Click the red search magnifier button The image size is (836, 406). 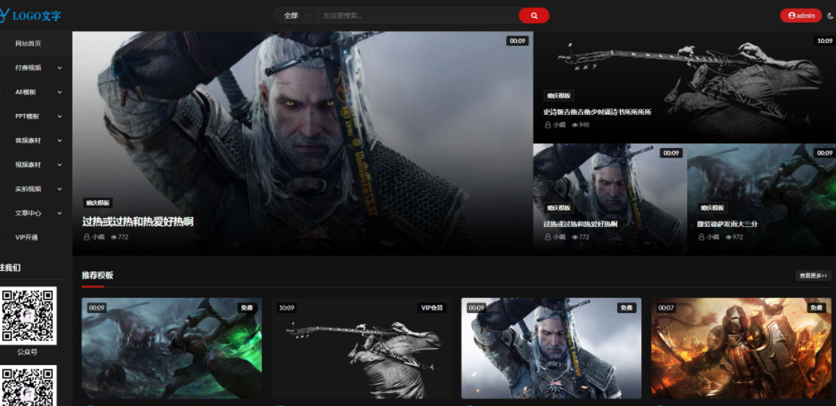click(534, 15)
